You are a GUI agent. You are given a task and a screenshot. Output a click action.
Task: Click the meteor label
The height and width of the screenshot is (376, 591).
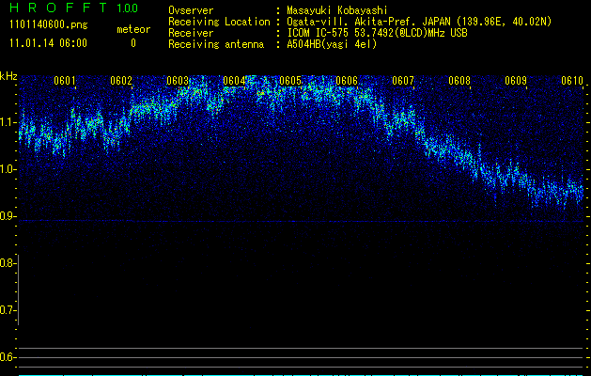point(132,29)
